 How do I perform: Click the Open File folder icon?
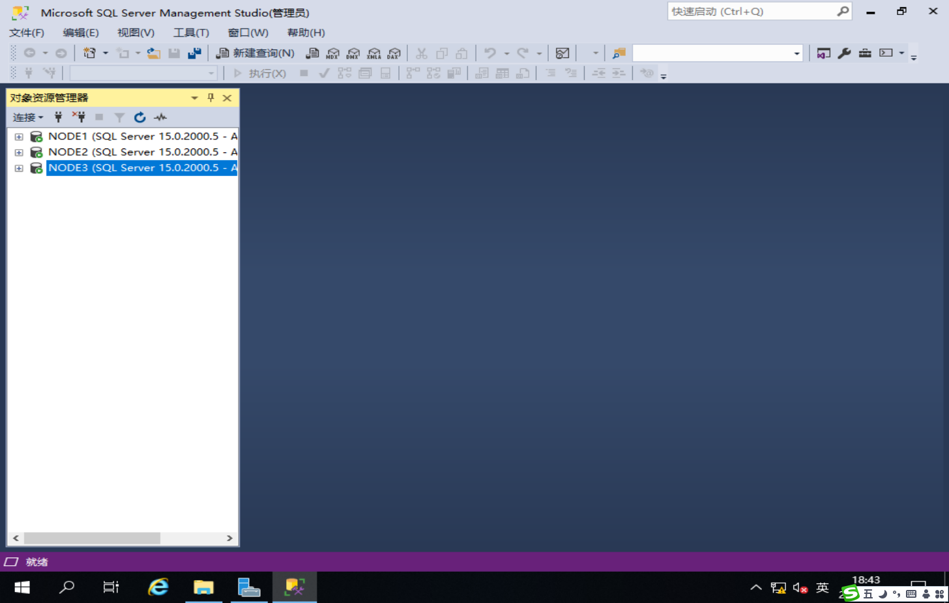(153, 53)
